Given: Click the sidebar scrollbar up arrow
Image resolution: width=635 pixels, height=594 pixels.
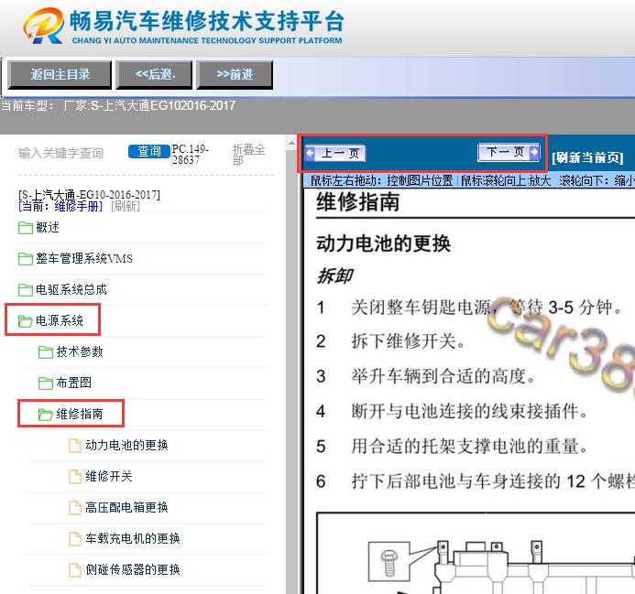Looking at the screenshot, I should (x=291, y=144).
